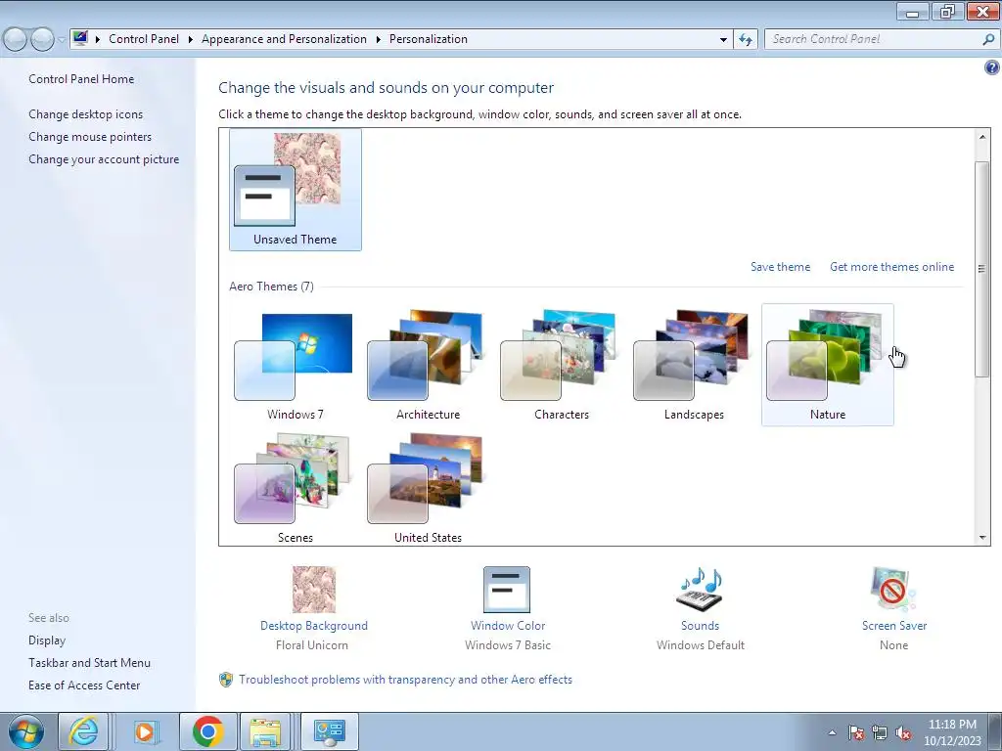
Task: Expand arrow after Appearance and Personalization
Action: tap(379, 39)
